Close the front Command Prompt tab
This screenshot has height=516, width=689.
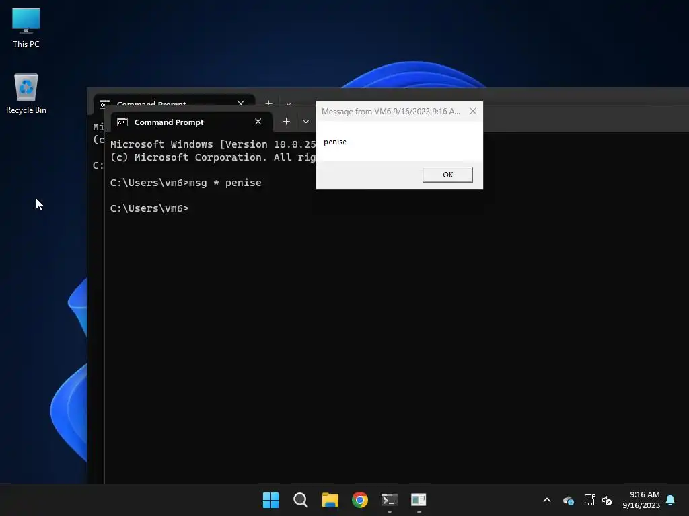tap(258, 122)
